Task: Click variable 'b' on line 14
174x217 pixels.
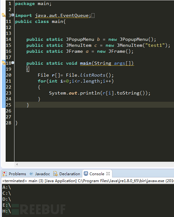Action: coord(98,40)
